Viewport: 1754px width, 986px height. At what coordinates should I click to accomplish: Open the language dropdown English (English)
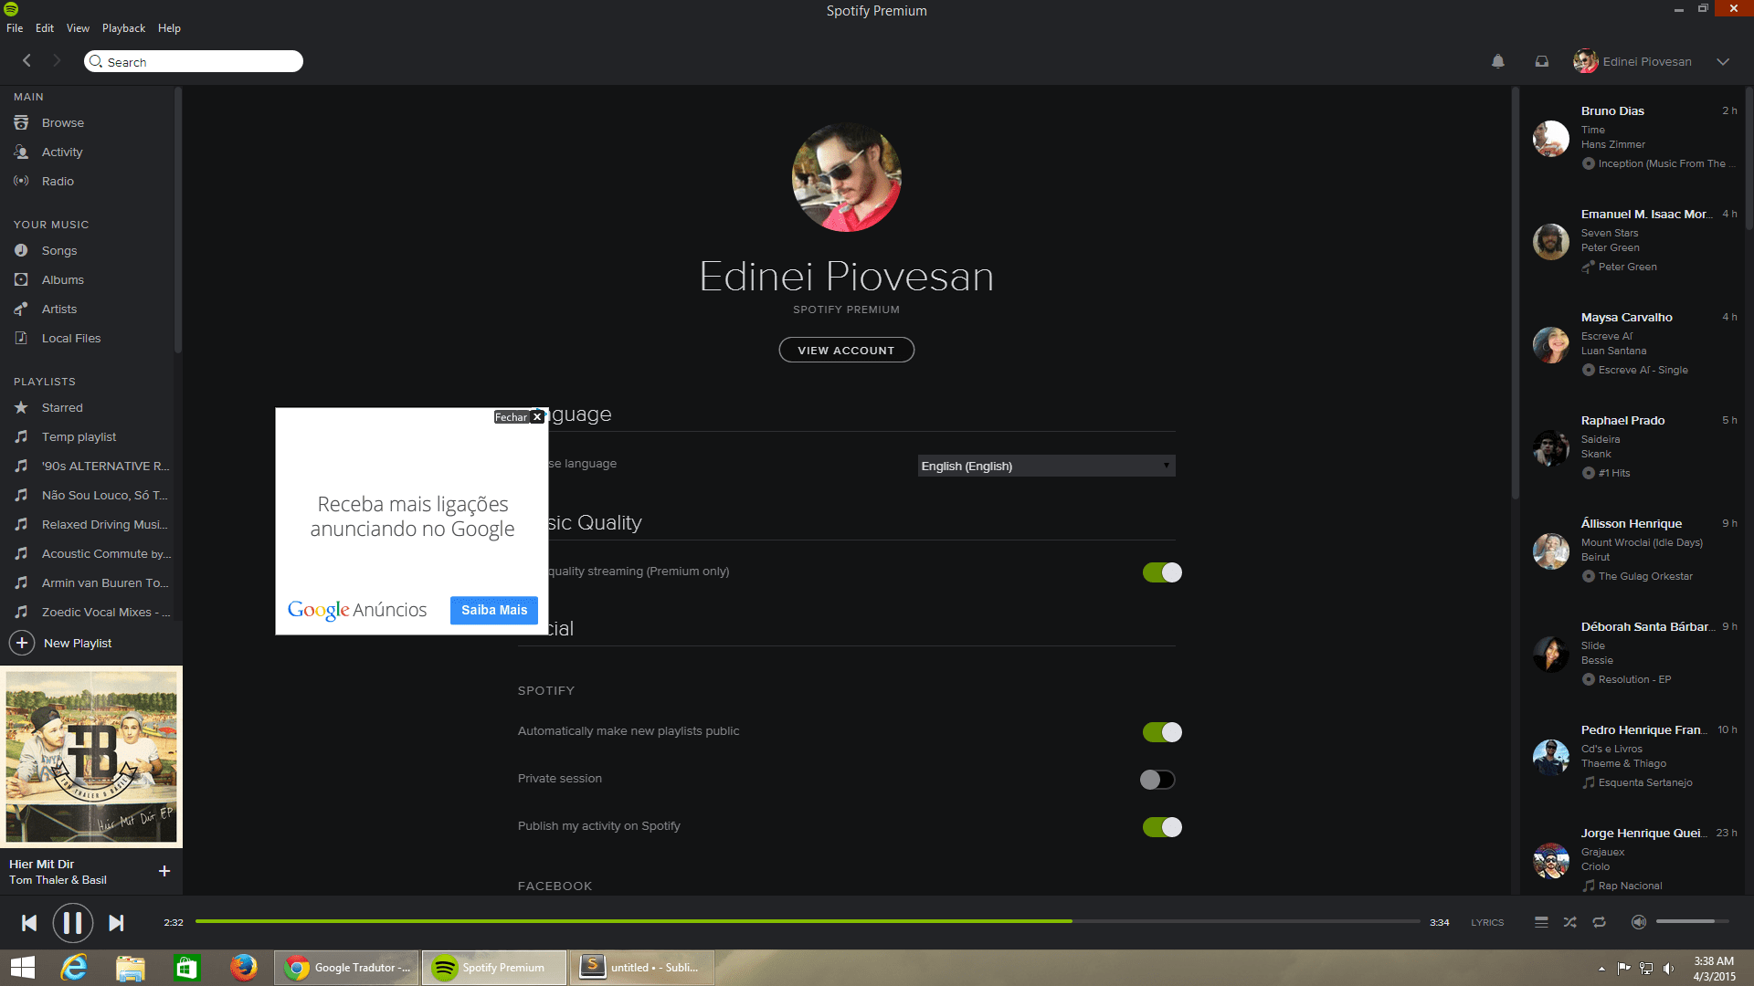coord(1046,466)
